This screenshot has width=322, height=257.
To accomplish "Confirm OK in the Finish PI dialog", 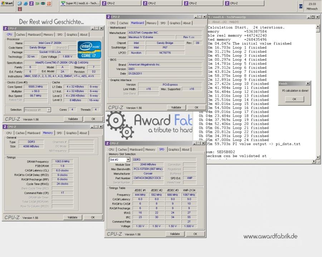I will (294, 99).
